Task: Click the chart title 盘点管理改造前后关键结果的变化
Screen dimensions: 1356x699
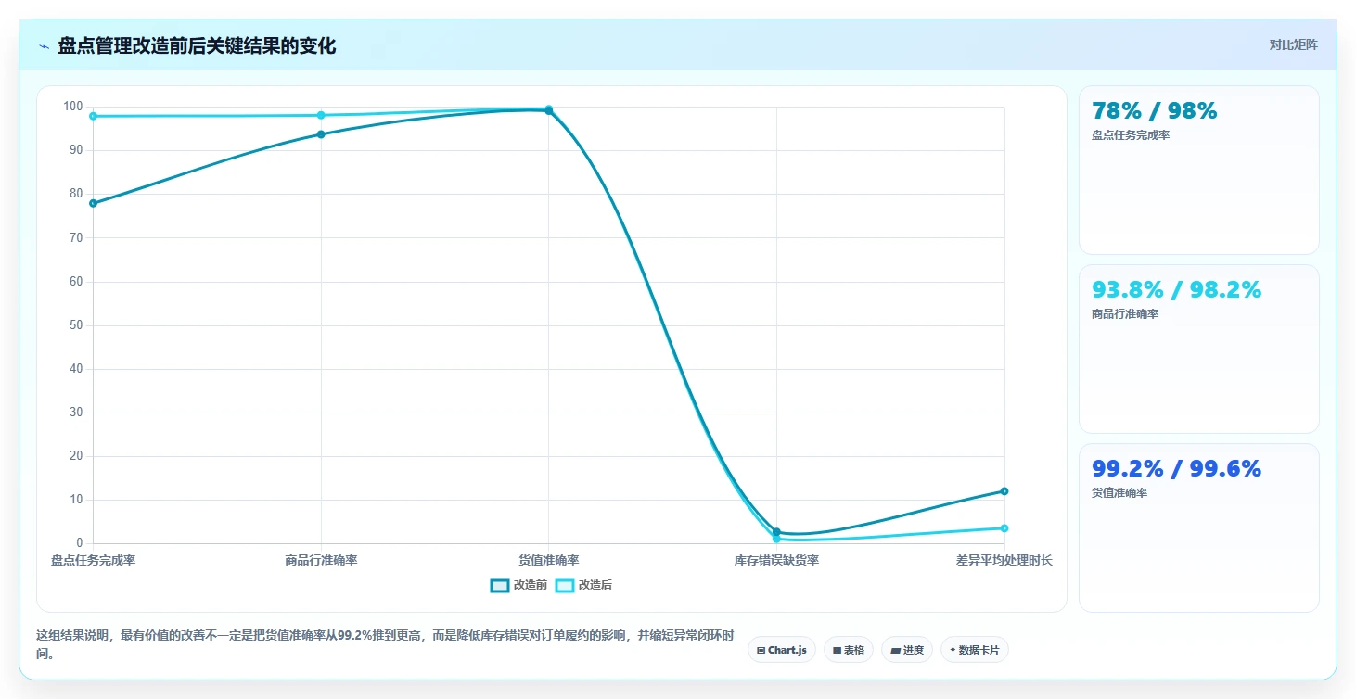Action: [x=197, y=46]
